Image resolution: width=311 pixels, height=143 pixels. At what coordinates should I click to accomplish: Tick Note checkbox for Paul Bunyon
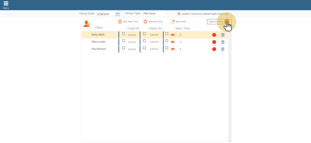pyautogui.click(x=167, y=48)
